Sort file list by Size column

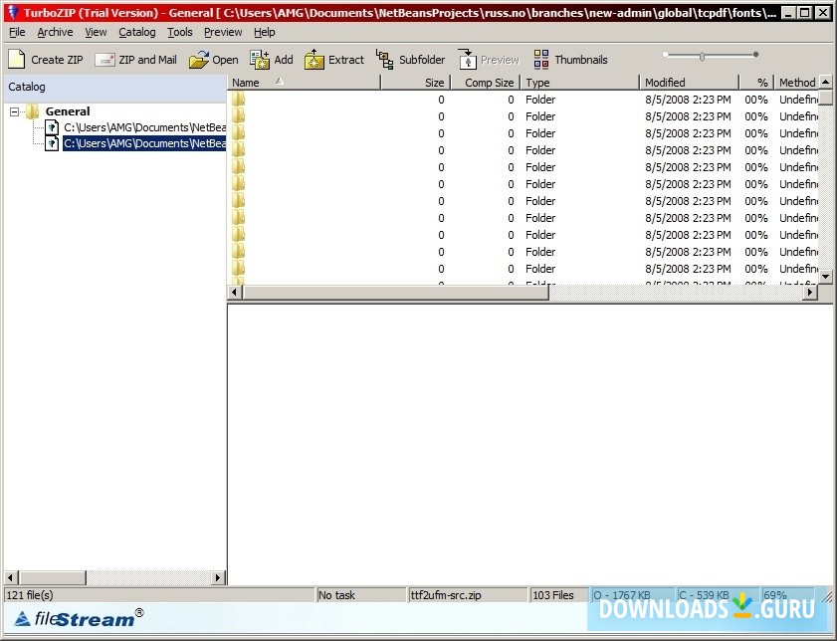(416, 83)
